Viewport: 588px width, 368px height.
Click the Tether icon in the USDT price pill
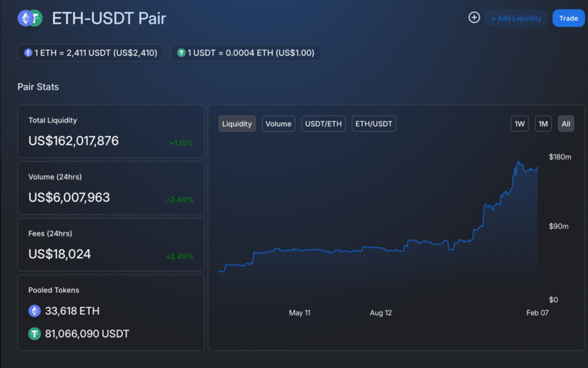click(x=181, y=53)
